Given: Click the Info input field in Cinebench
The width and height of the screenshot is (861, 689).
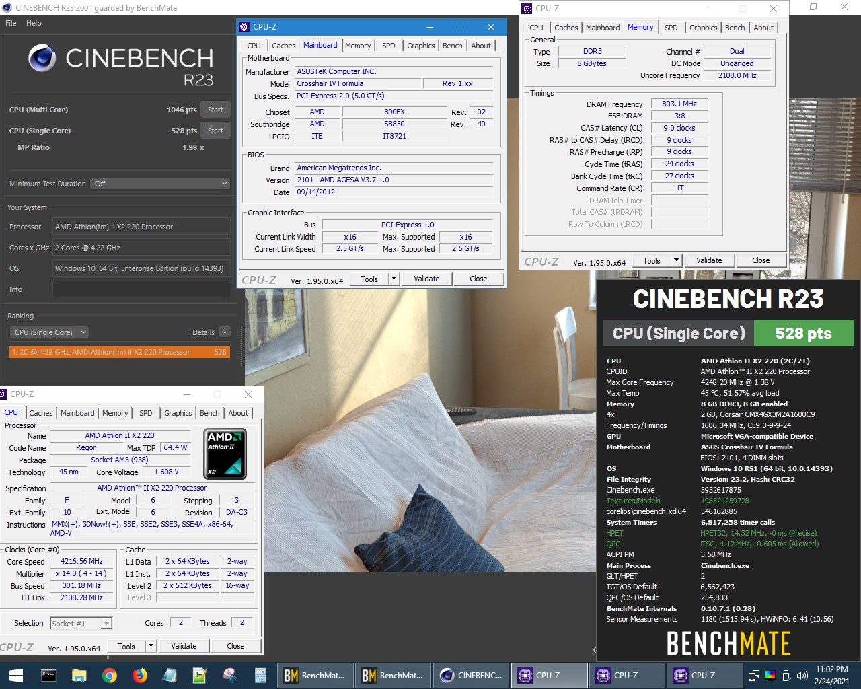Looking at the screenshot, I should 141,289.
